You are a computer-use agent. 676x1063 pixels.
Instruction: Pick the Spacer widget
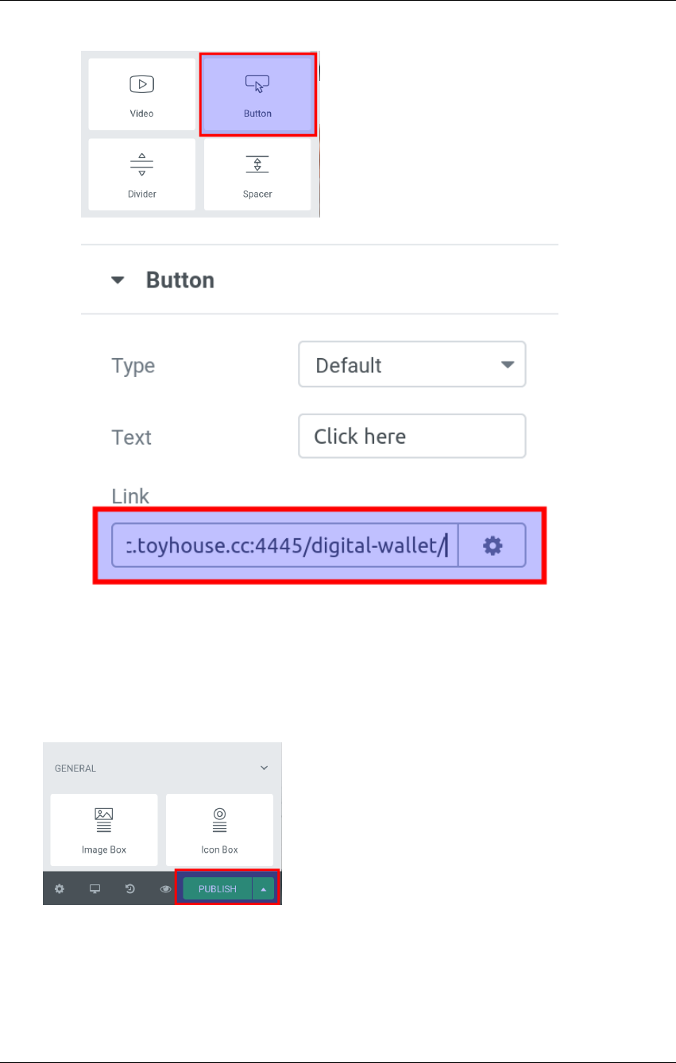(257, 175)
